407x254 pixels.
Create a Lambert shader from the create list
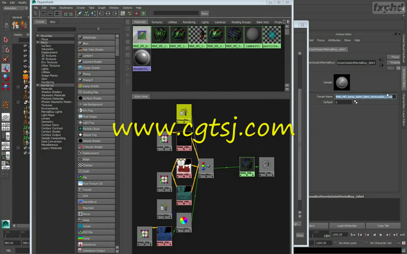pos(96,55)
